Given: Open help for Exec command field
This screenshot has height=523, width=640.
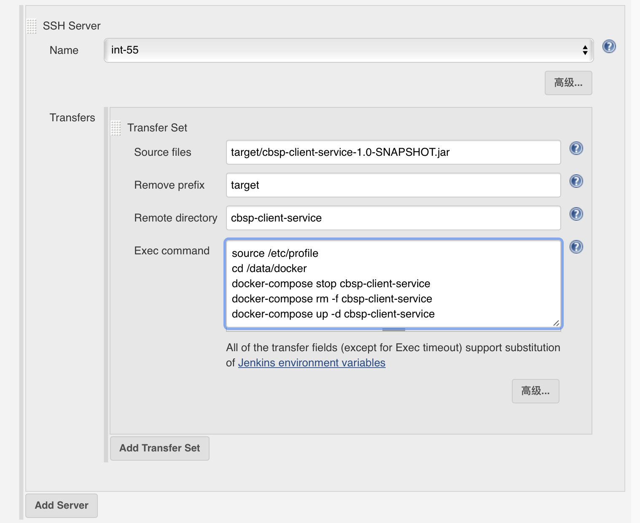Looking at the screenshot, I should pos(576,247).
